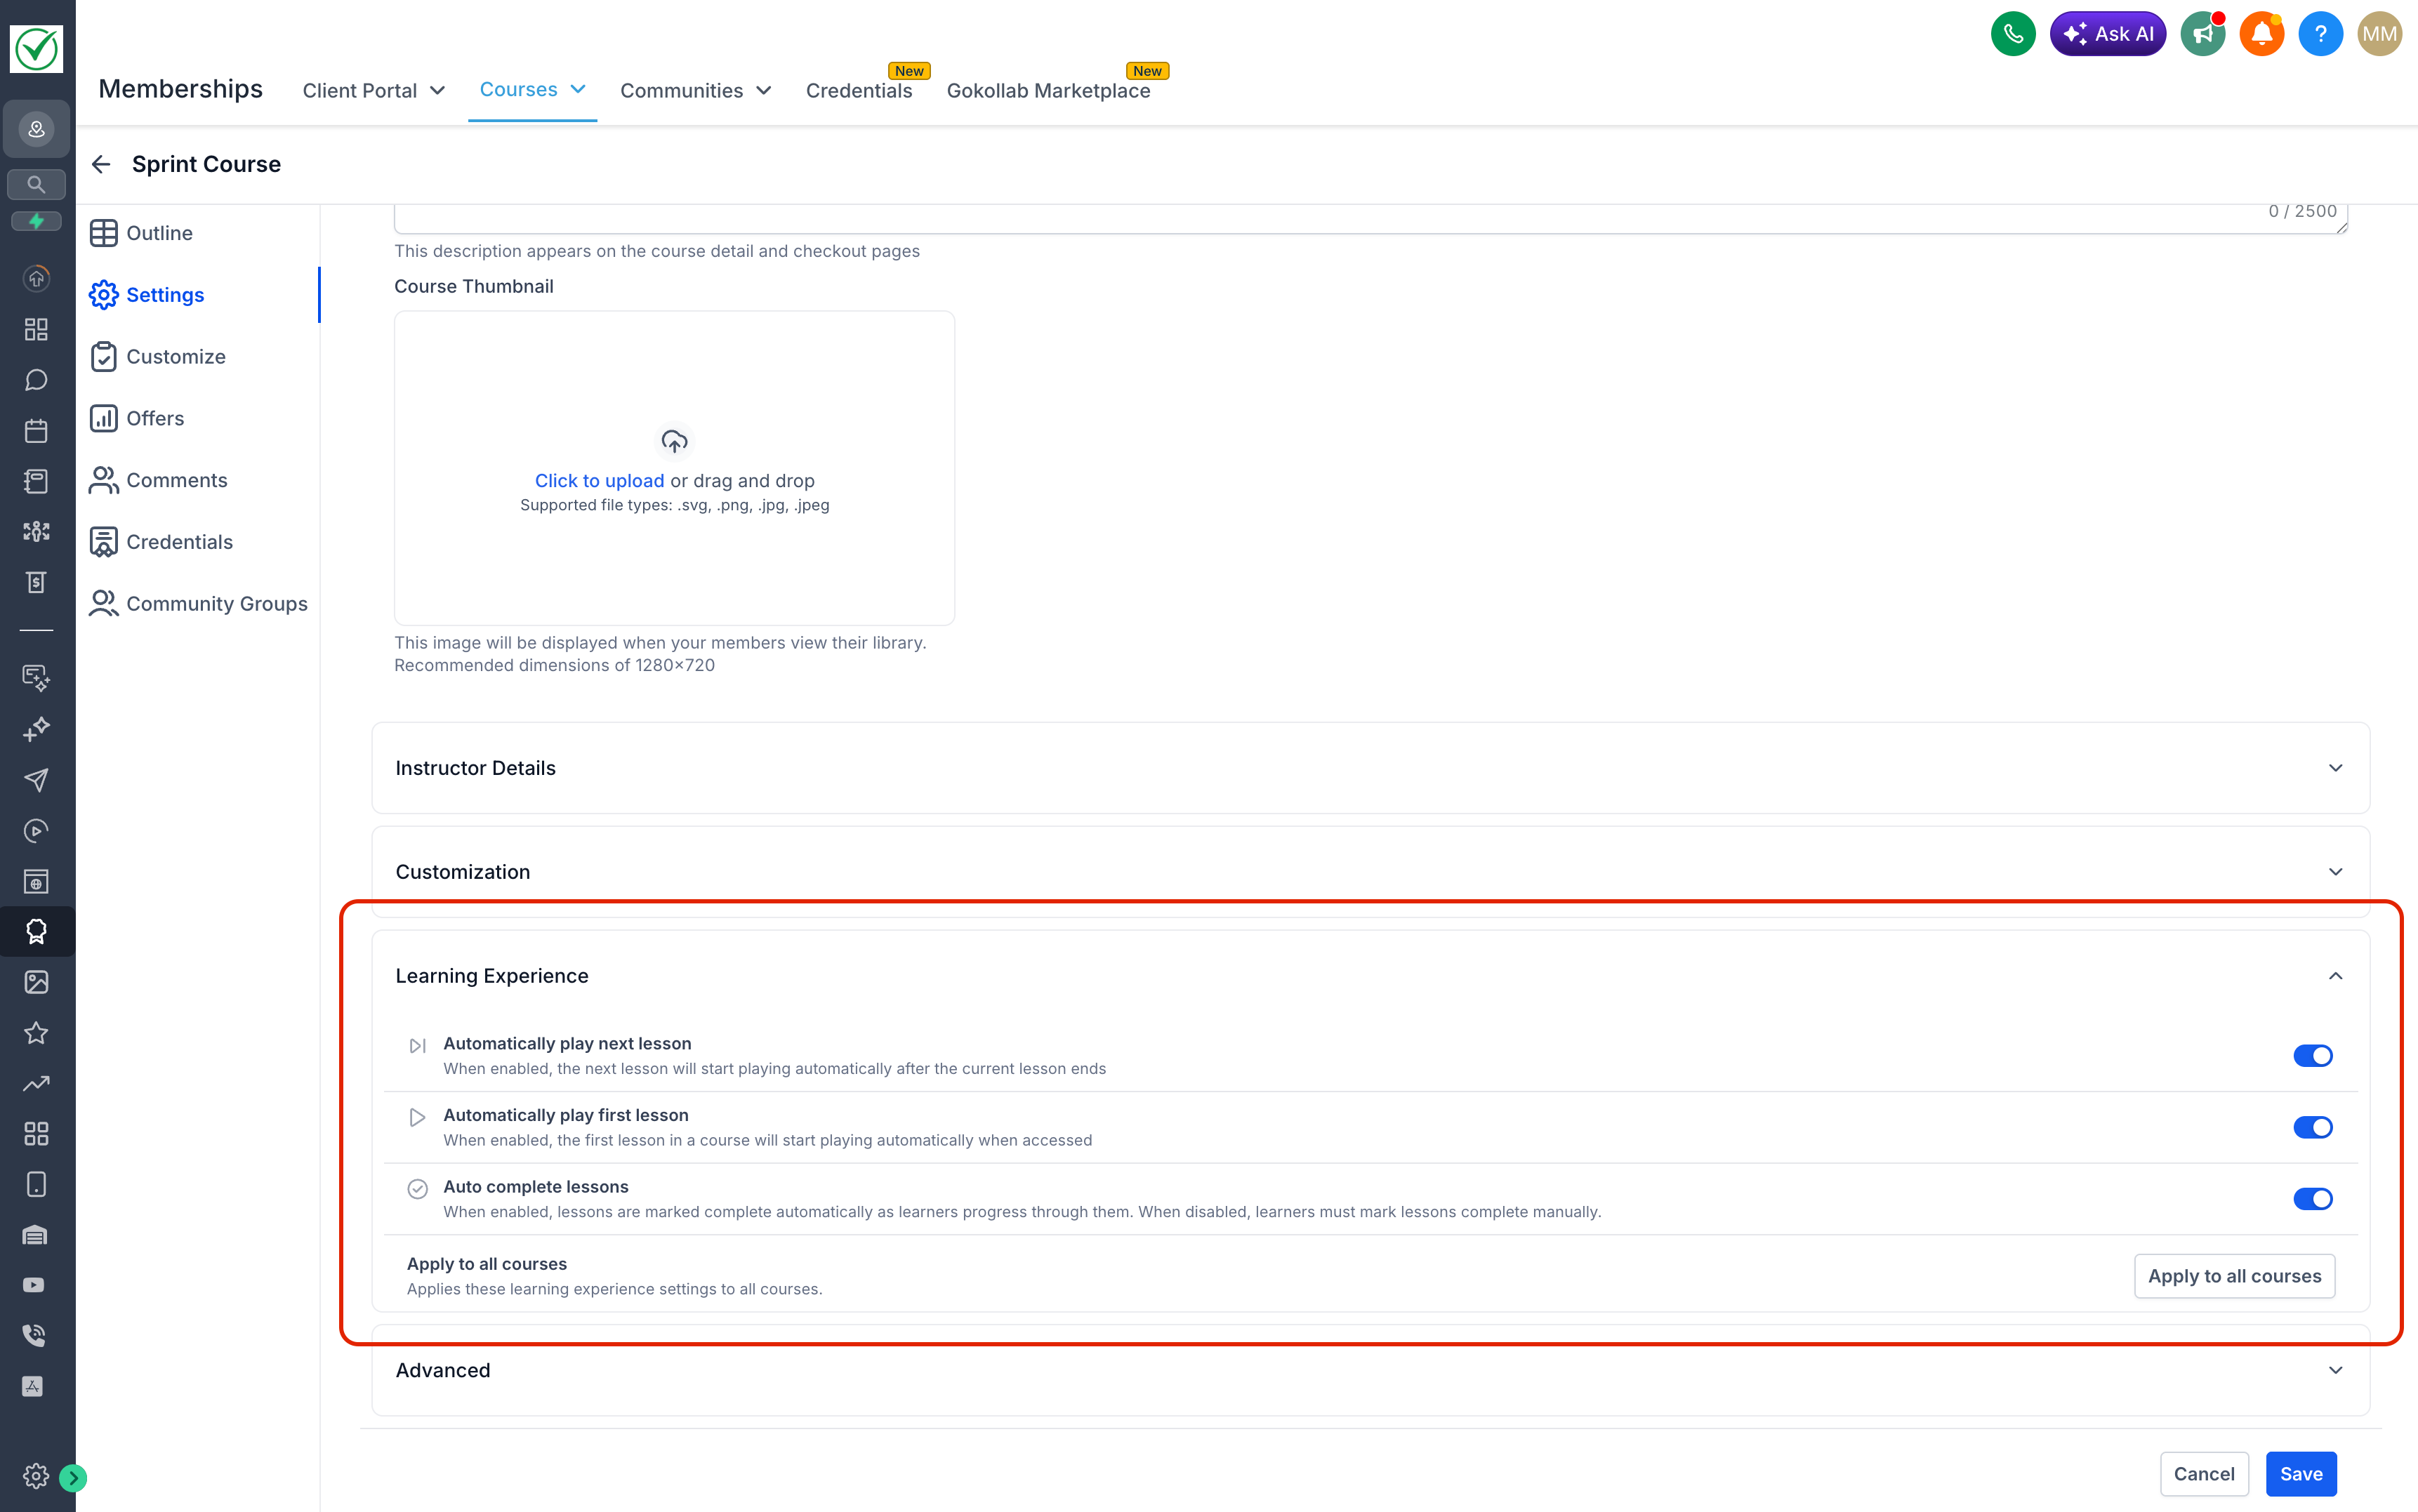Click the back arrow beside Sprint Course
2418x1512 pixels.
point(101,164)
